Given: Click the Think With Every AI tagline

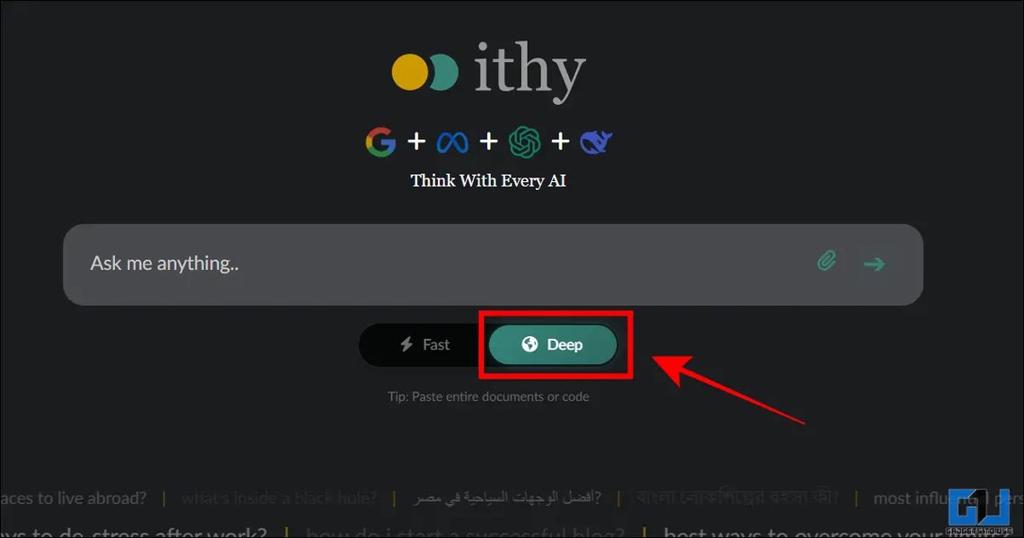Looking at the screenshot, I should click(488, 180).
